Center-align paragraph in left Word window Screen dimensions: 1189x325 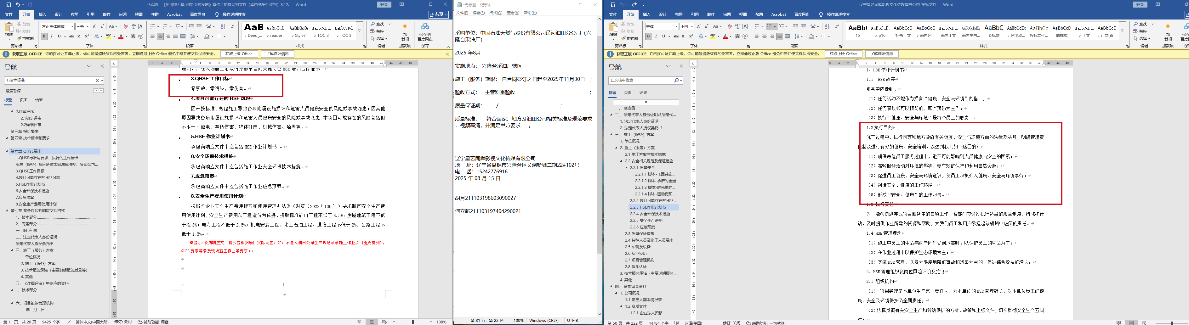(x=160, y=36)
